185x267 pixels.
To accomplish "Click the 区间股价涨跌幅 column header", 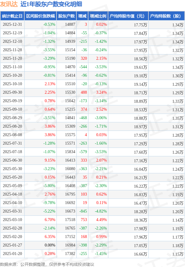I will click(40, 16).
